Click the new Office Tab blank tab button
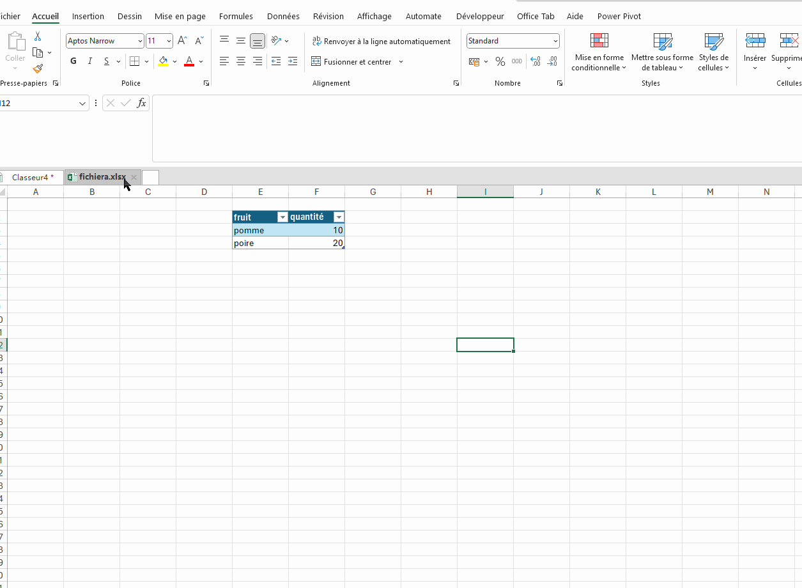The height and width of the screenshot is (588, 802). 150,177
